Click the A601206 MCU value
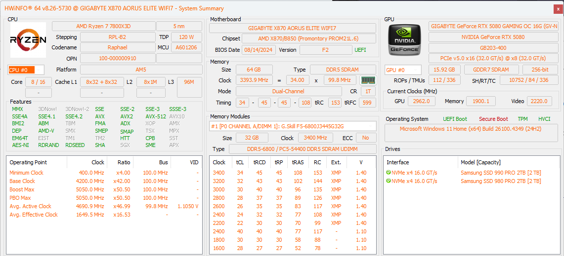564x256 pixels. point(186,47)
